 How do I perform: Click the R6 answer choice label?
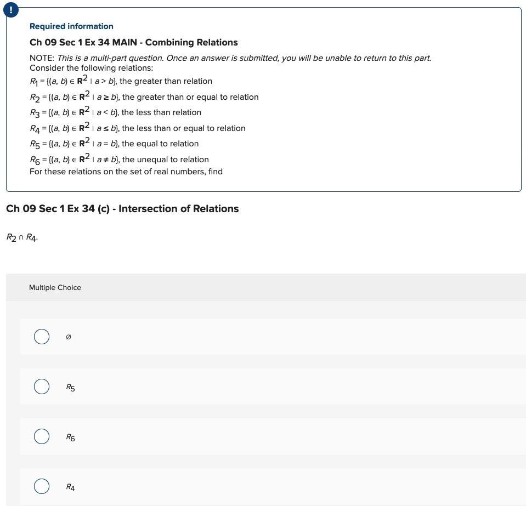click(70, 437)
